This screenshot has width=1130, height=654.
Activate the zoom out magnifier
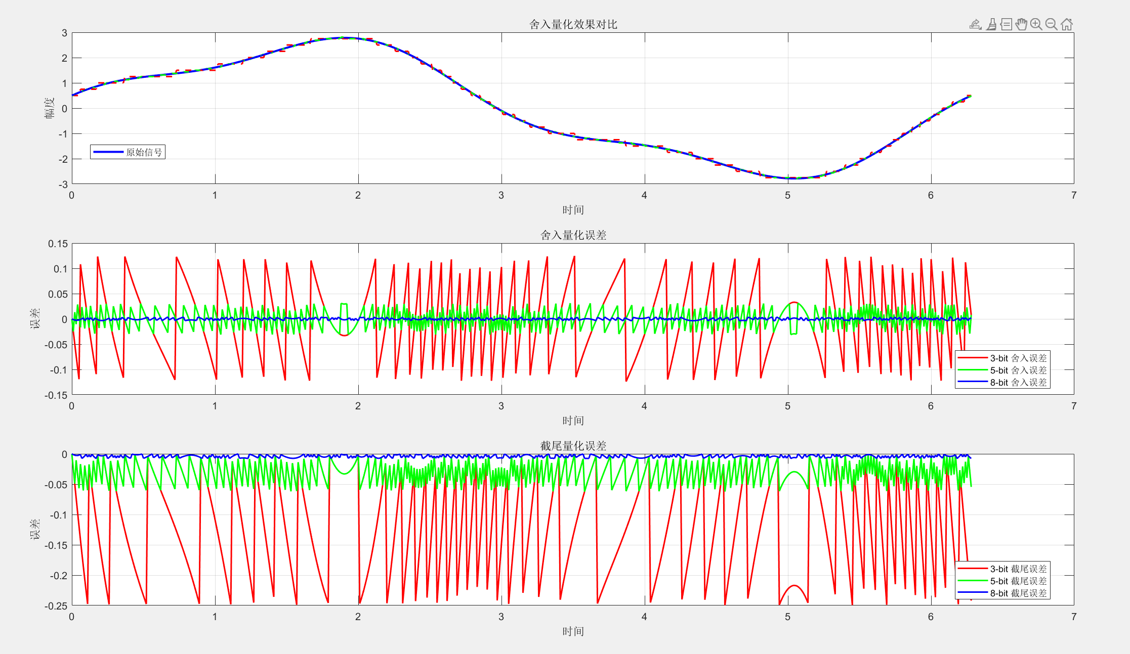1052,24
